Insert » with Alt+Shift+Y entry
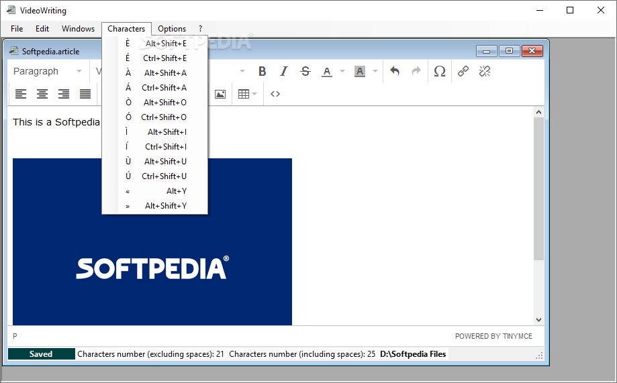This screenshot has height=383, width=617. [155, 206]
